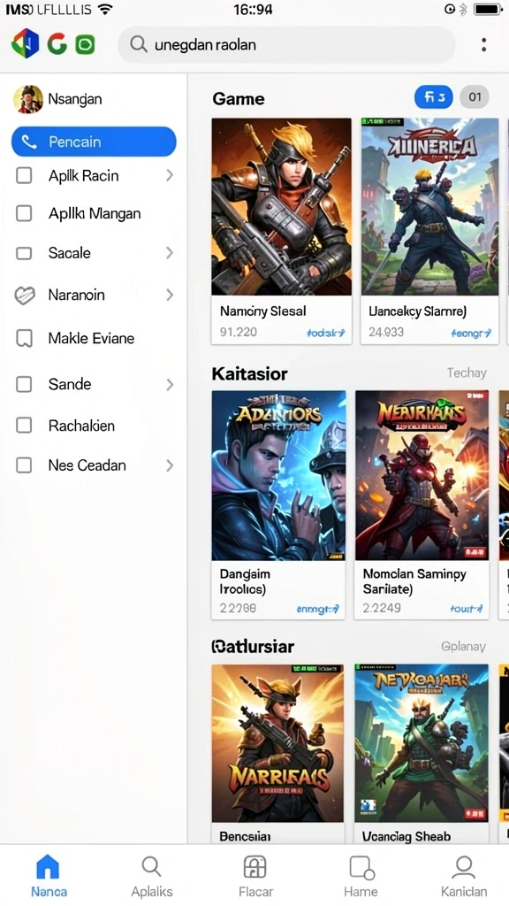Image resolution: width=509 pixels, height=906 pixels.
Task: Open the Gplanay link beside Oatlursiar
Action: tap(463, 647)
